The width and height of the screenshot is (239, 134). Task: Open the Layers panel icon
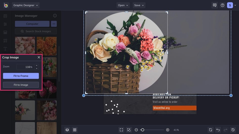[67, 130]
